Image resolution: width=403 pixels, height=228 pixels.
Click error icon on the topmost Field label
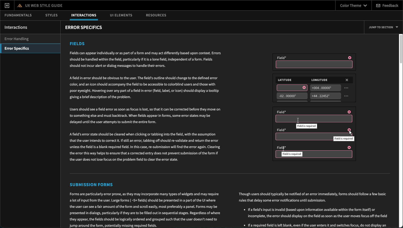(350, 58)
